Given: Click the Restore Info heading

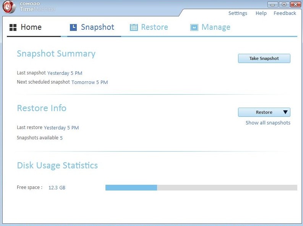Looking at the screenshot, I should 42,108.
